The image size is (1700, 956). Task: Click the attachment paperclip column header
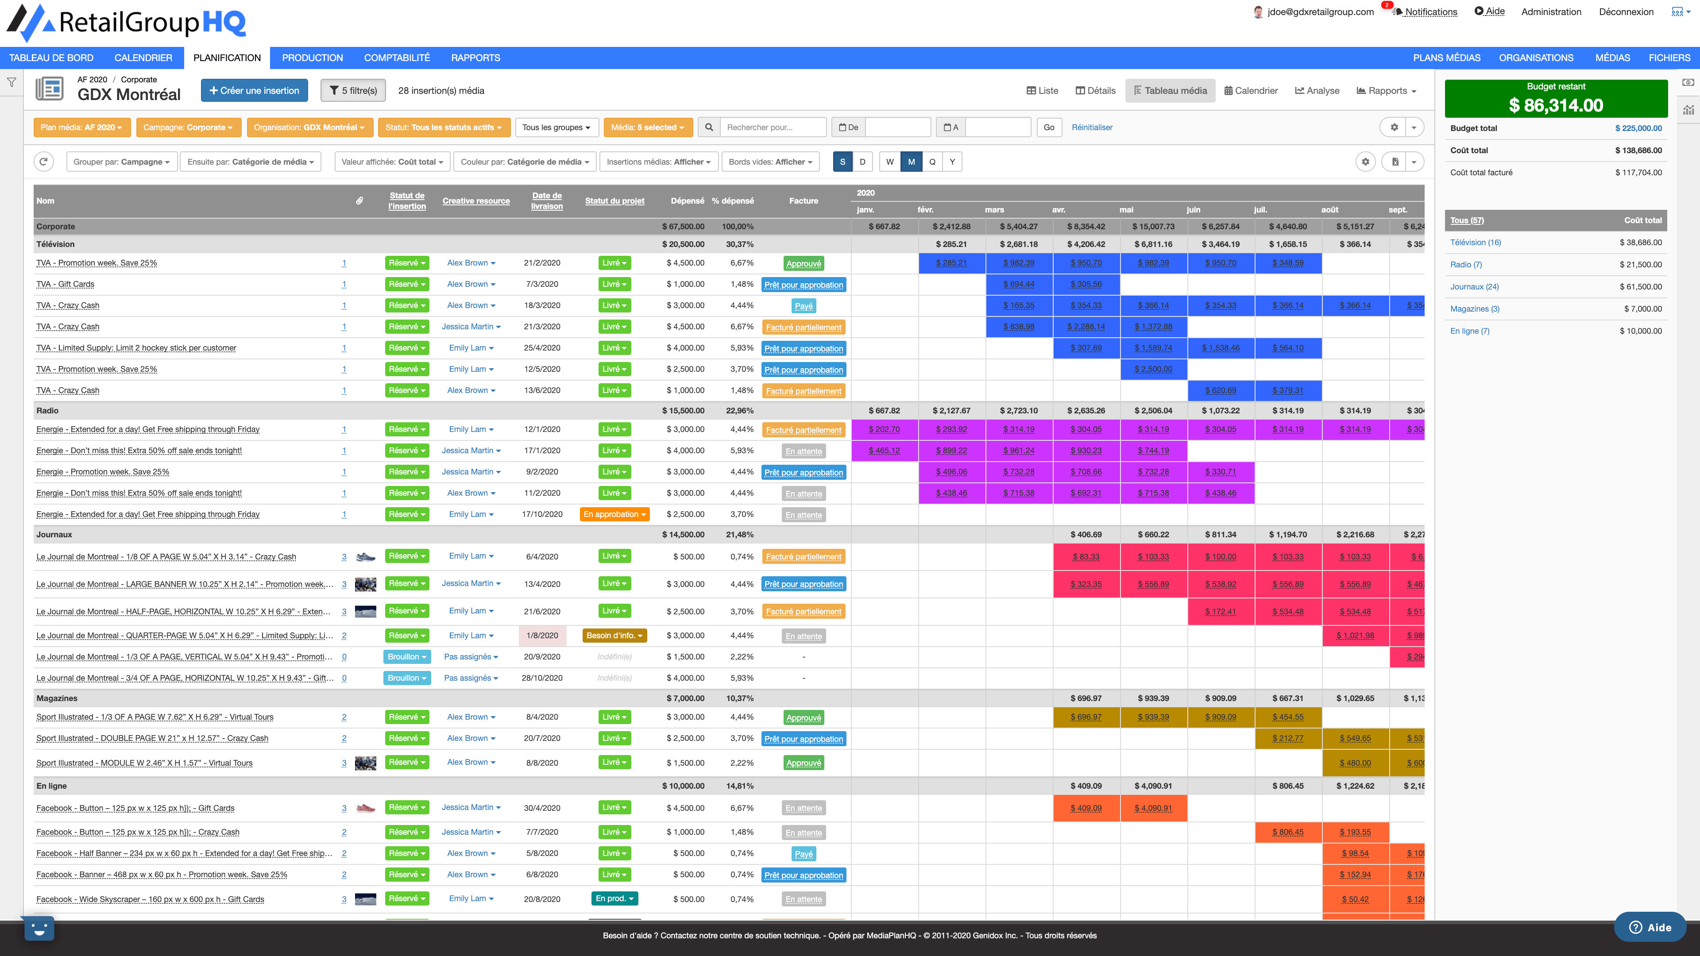pos(359,200)
